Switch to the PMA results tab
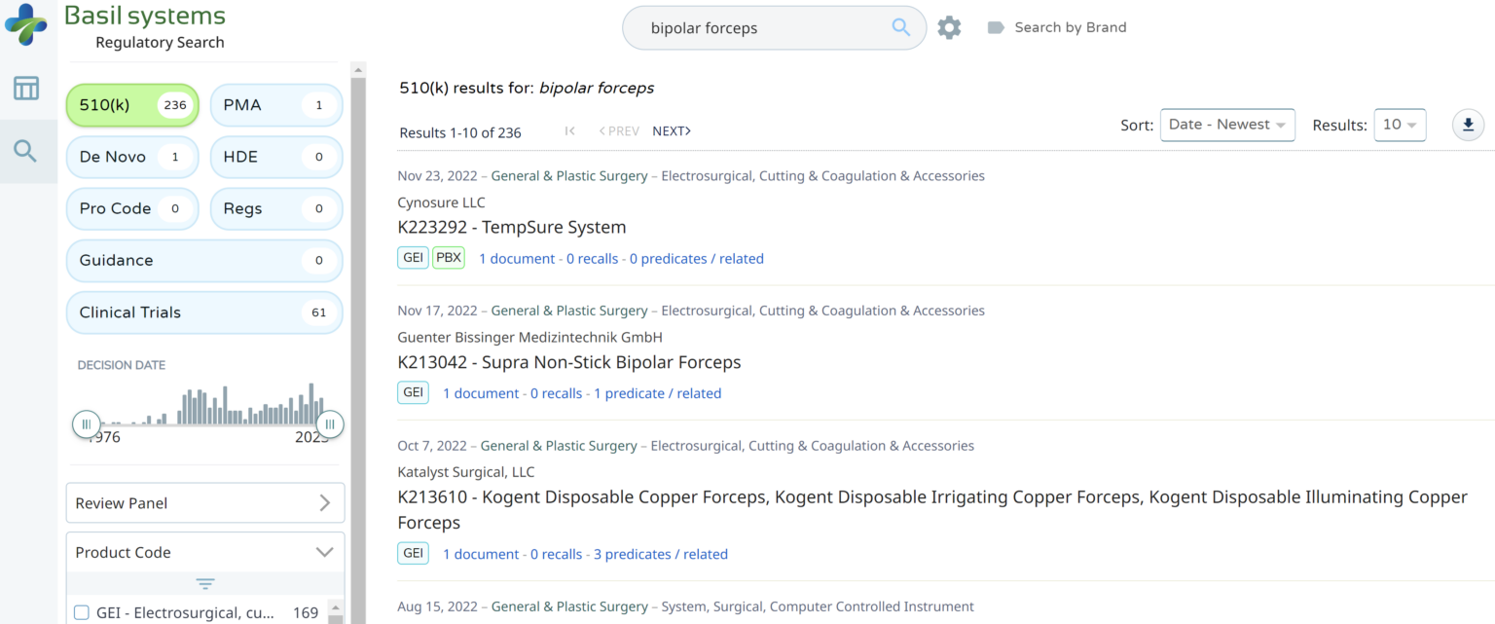Screen dimensions: 1495x624 pos(276,105)
